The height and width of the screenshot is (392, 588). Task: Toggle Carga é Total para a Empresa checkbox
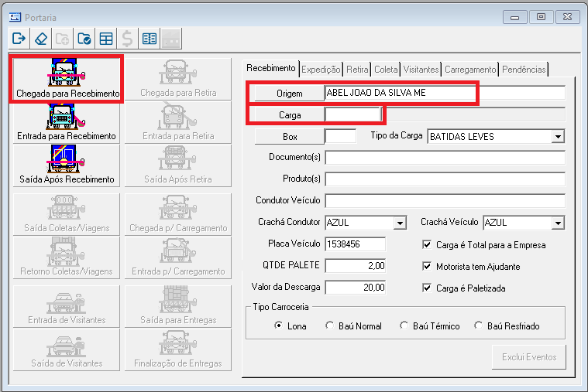(x=427, y=245)
